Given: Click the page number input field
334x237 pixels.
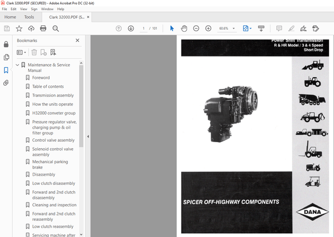Looking at the screenshot, I should [x=144, y=29].
